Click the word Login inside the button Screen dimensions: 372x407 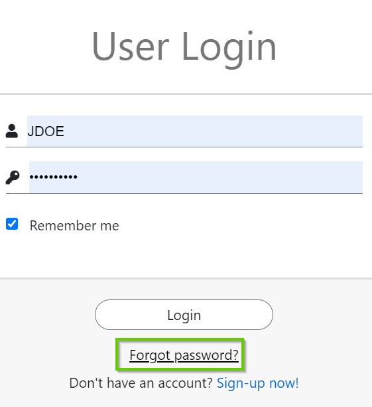pyautogui.click(x=184, y=315)
